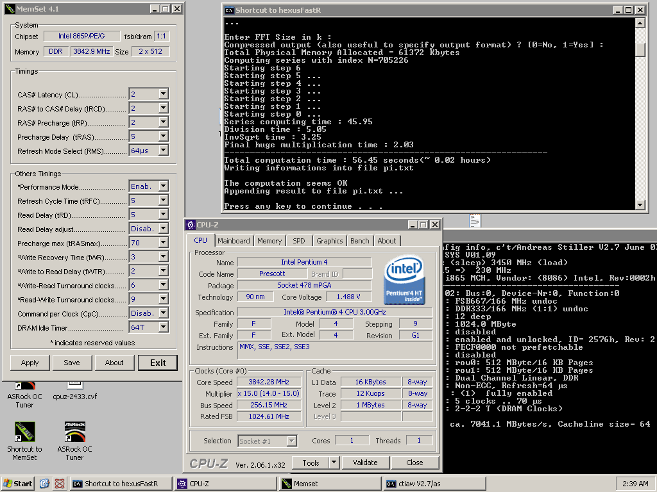The height and width of the screenshot is (492, 657).
Task: Expand RAS# Precharge (tRP) dropdown
Action: (x=164, y=122)
